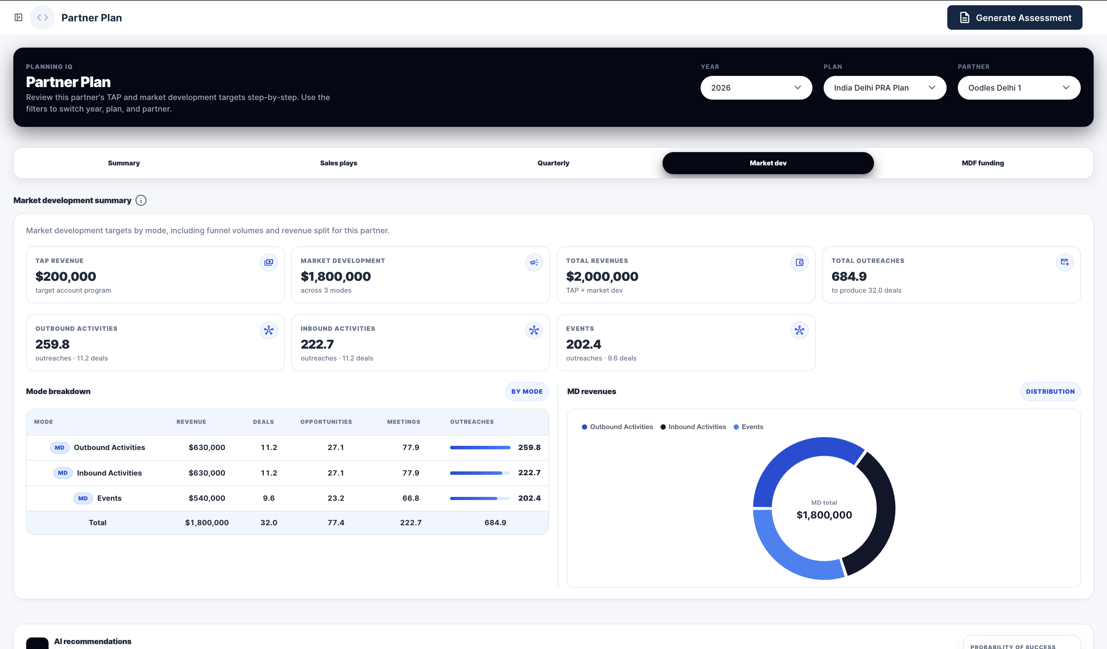This screenshot has height=649, width=1107.
Task: Click the info icon next to Market development summary
Action: point(141,200)
